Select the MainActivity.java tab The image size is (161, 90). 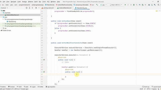click(82, 8)
